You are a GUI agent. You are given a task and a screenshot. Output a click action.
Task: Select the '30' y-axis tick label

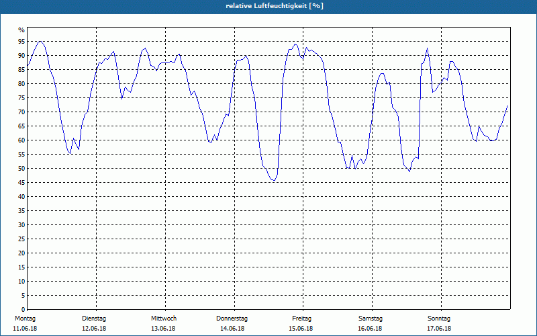point(21,225)
